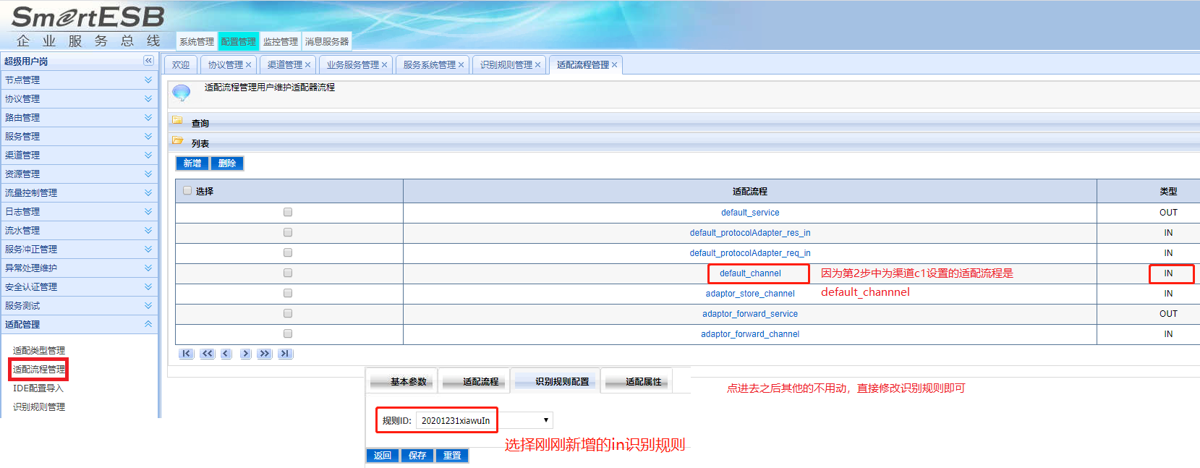Tick the default_channel row checkbox

point(288,273)
